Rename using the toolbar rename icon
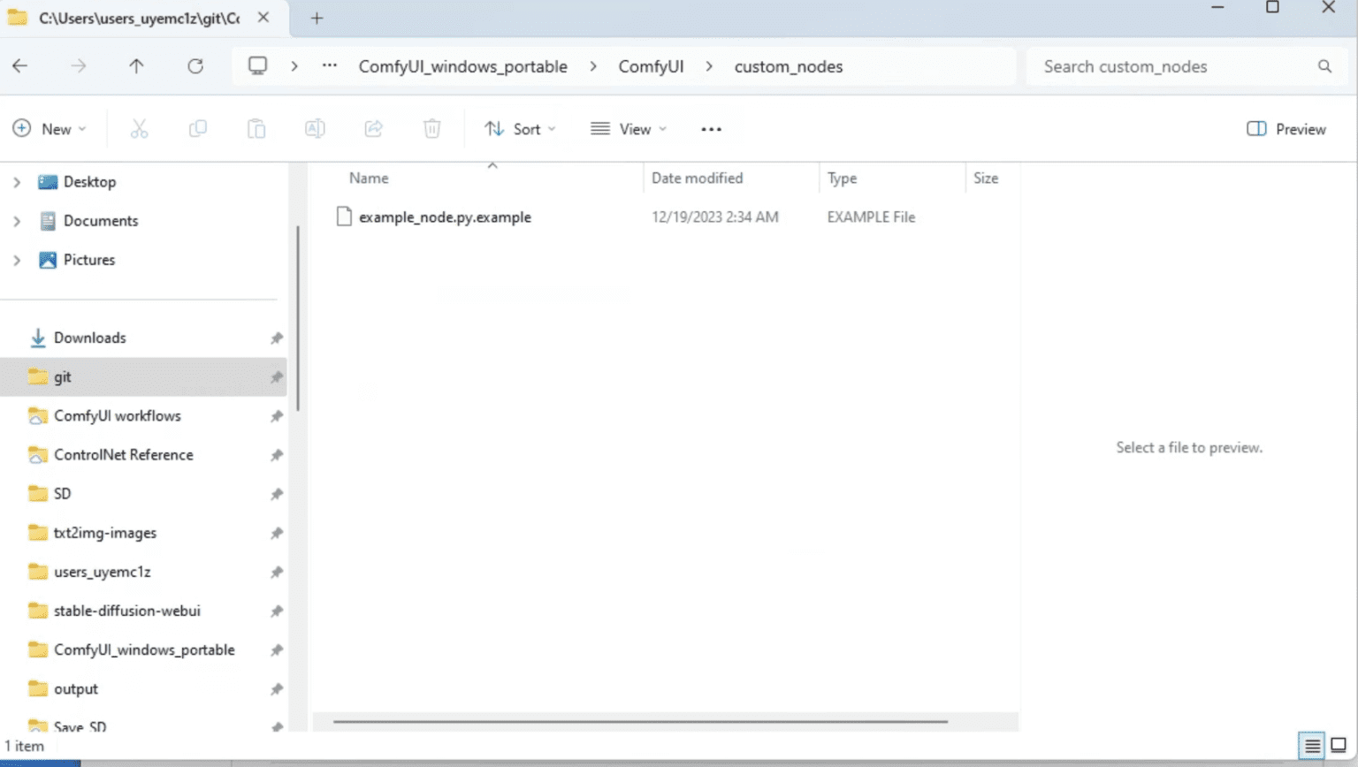The height and width of the screenshot is (767, 1358). pos(315,129)
